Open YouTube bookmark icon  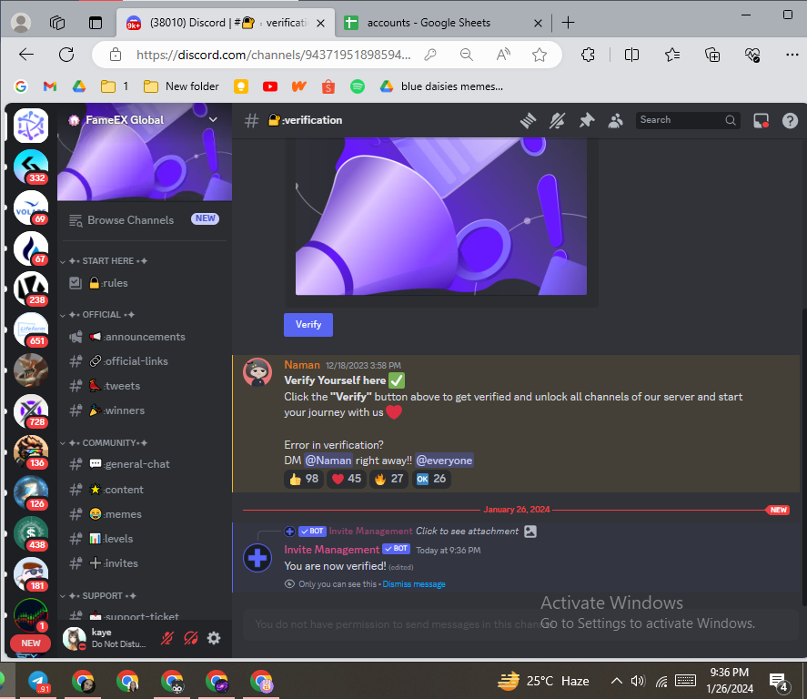click(269, 86)
